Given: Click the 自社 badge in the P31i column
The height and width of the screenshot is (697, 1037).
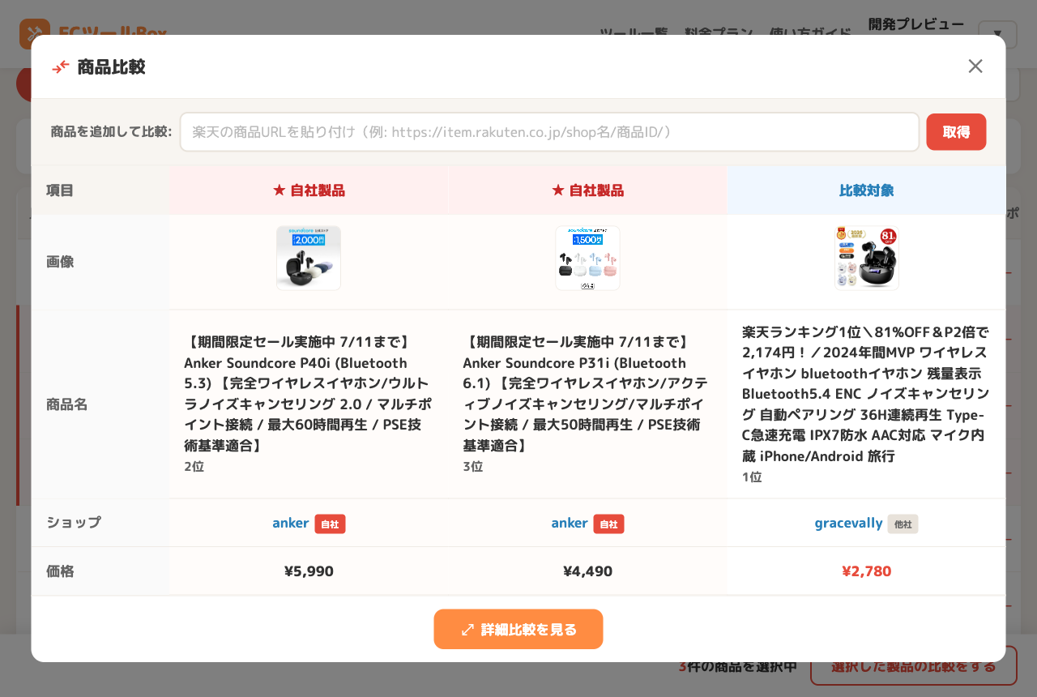Looking at the screenshot, I should (x=608, y=524).
